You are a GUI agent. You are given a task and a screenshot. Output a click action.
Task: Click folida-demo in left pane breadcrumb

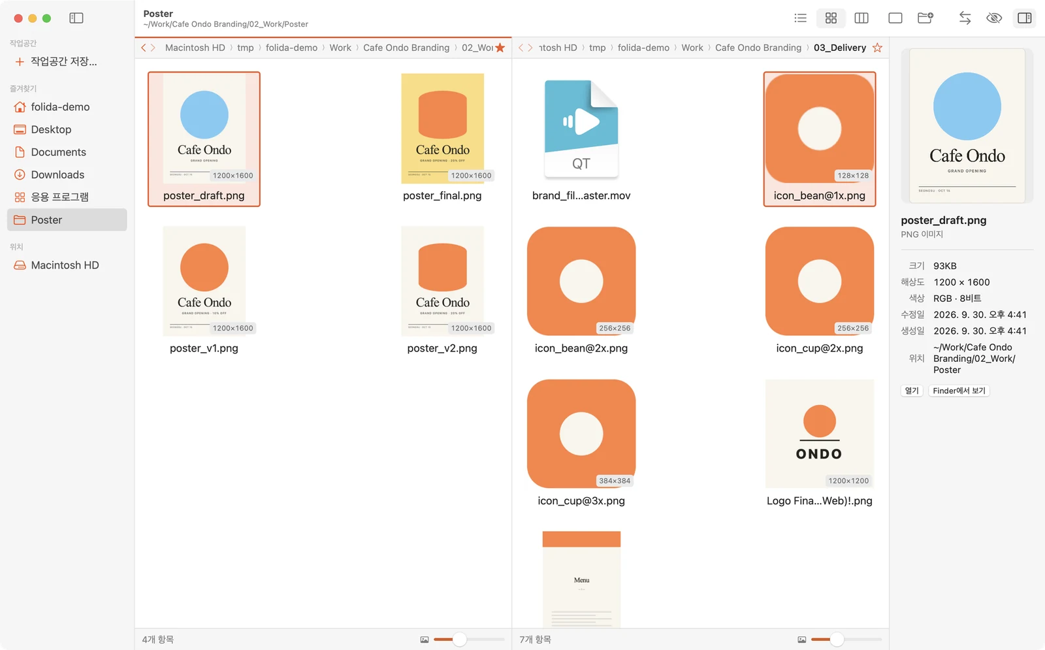point(291,48)
